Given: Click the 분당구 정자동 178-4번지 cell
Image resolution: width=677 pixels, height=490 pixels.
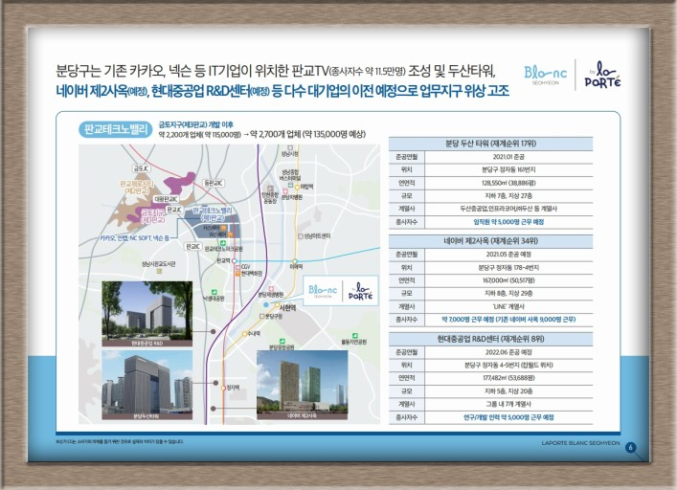Looking at the screenshot, I should pyautogui.click(x=508, y=267).
